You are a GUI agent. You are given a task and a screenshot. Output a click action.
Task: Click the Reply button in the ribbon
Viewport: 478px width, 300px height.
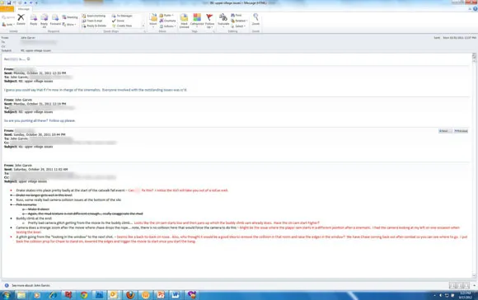pyautogui.click(x=34, y=20)
